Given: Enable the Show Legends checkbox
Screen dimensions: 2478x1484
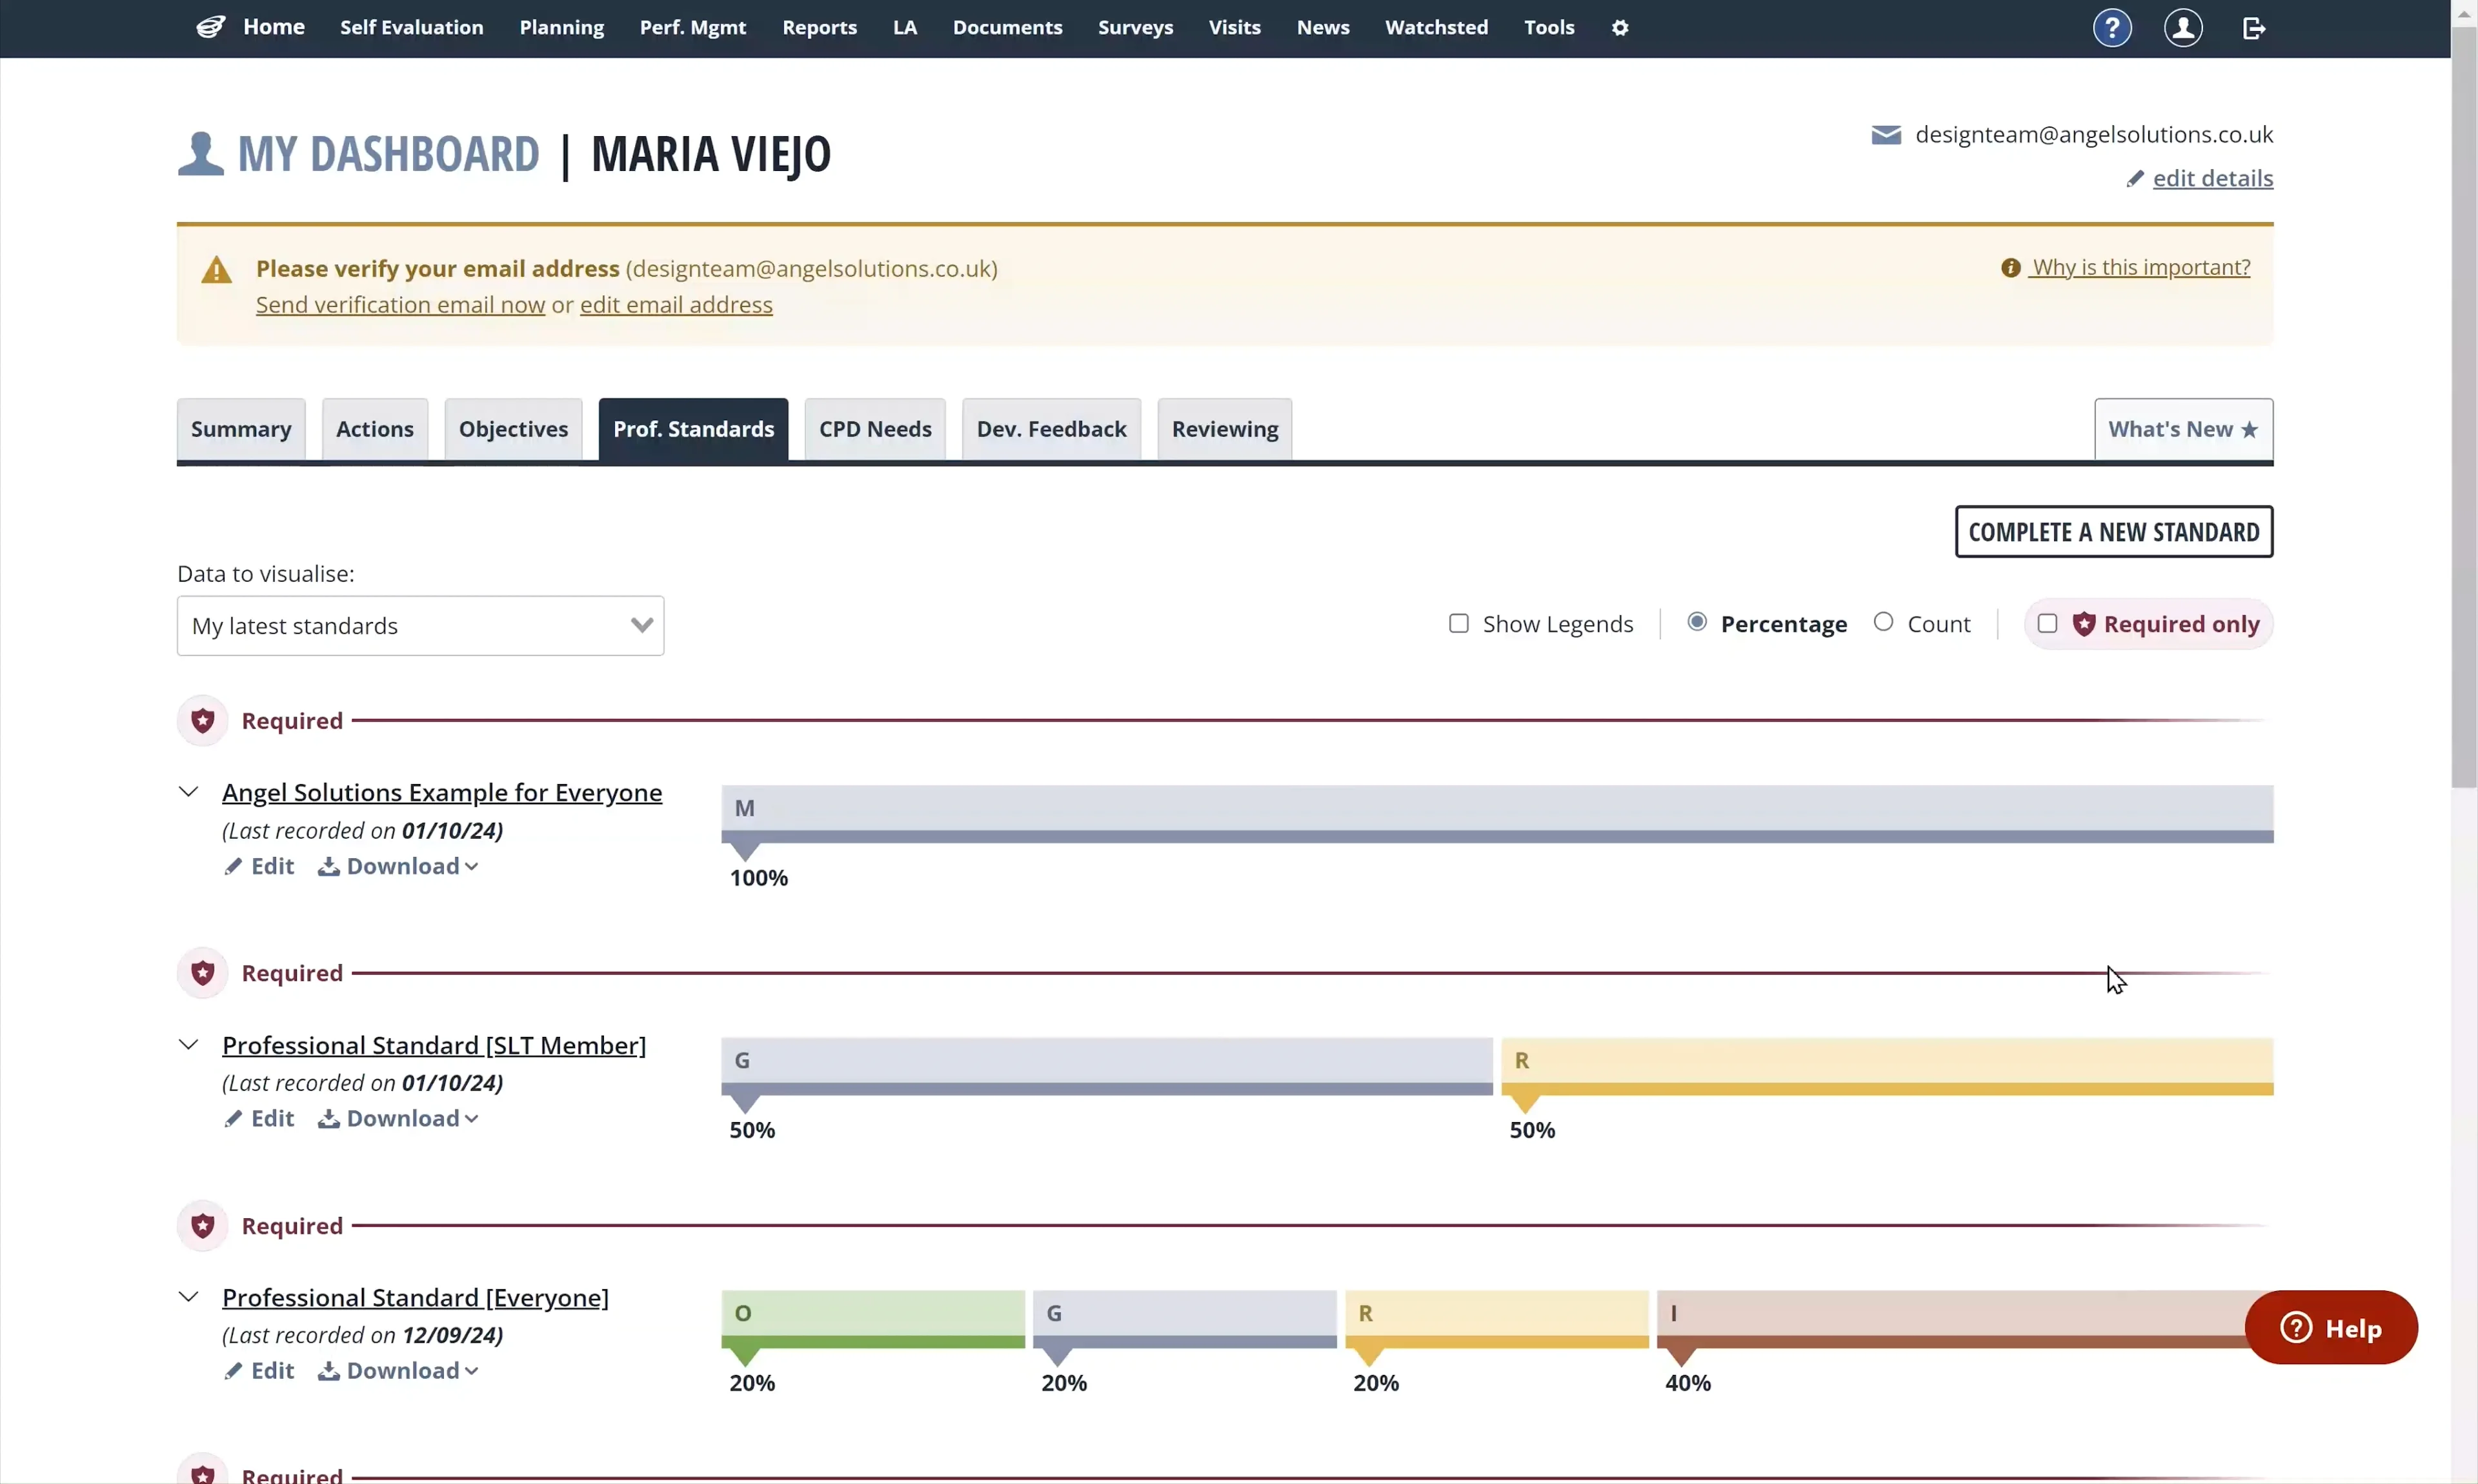Looking at the screenshot, I should coord(1459,624).
